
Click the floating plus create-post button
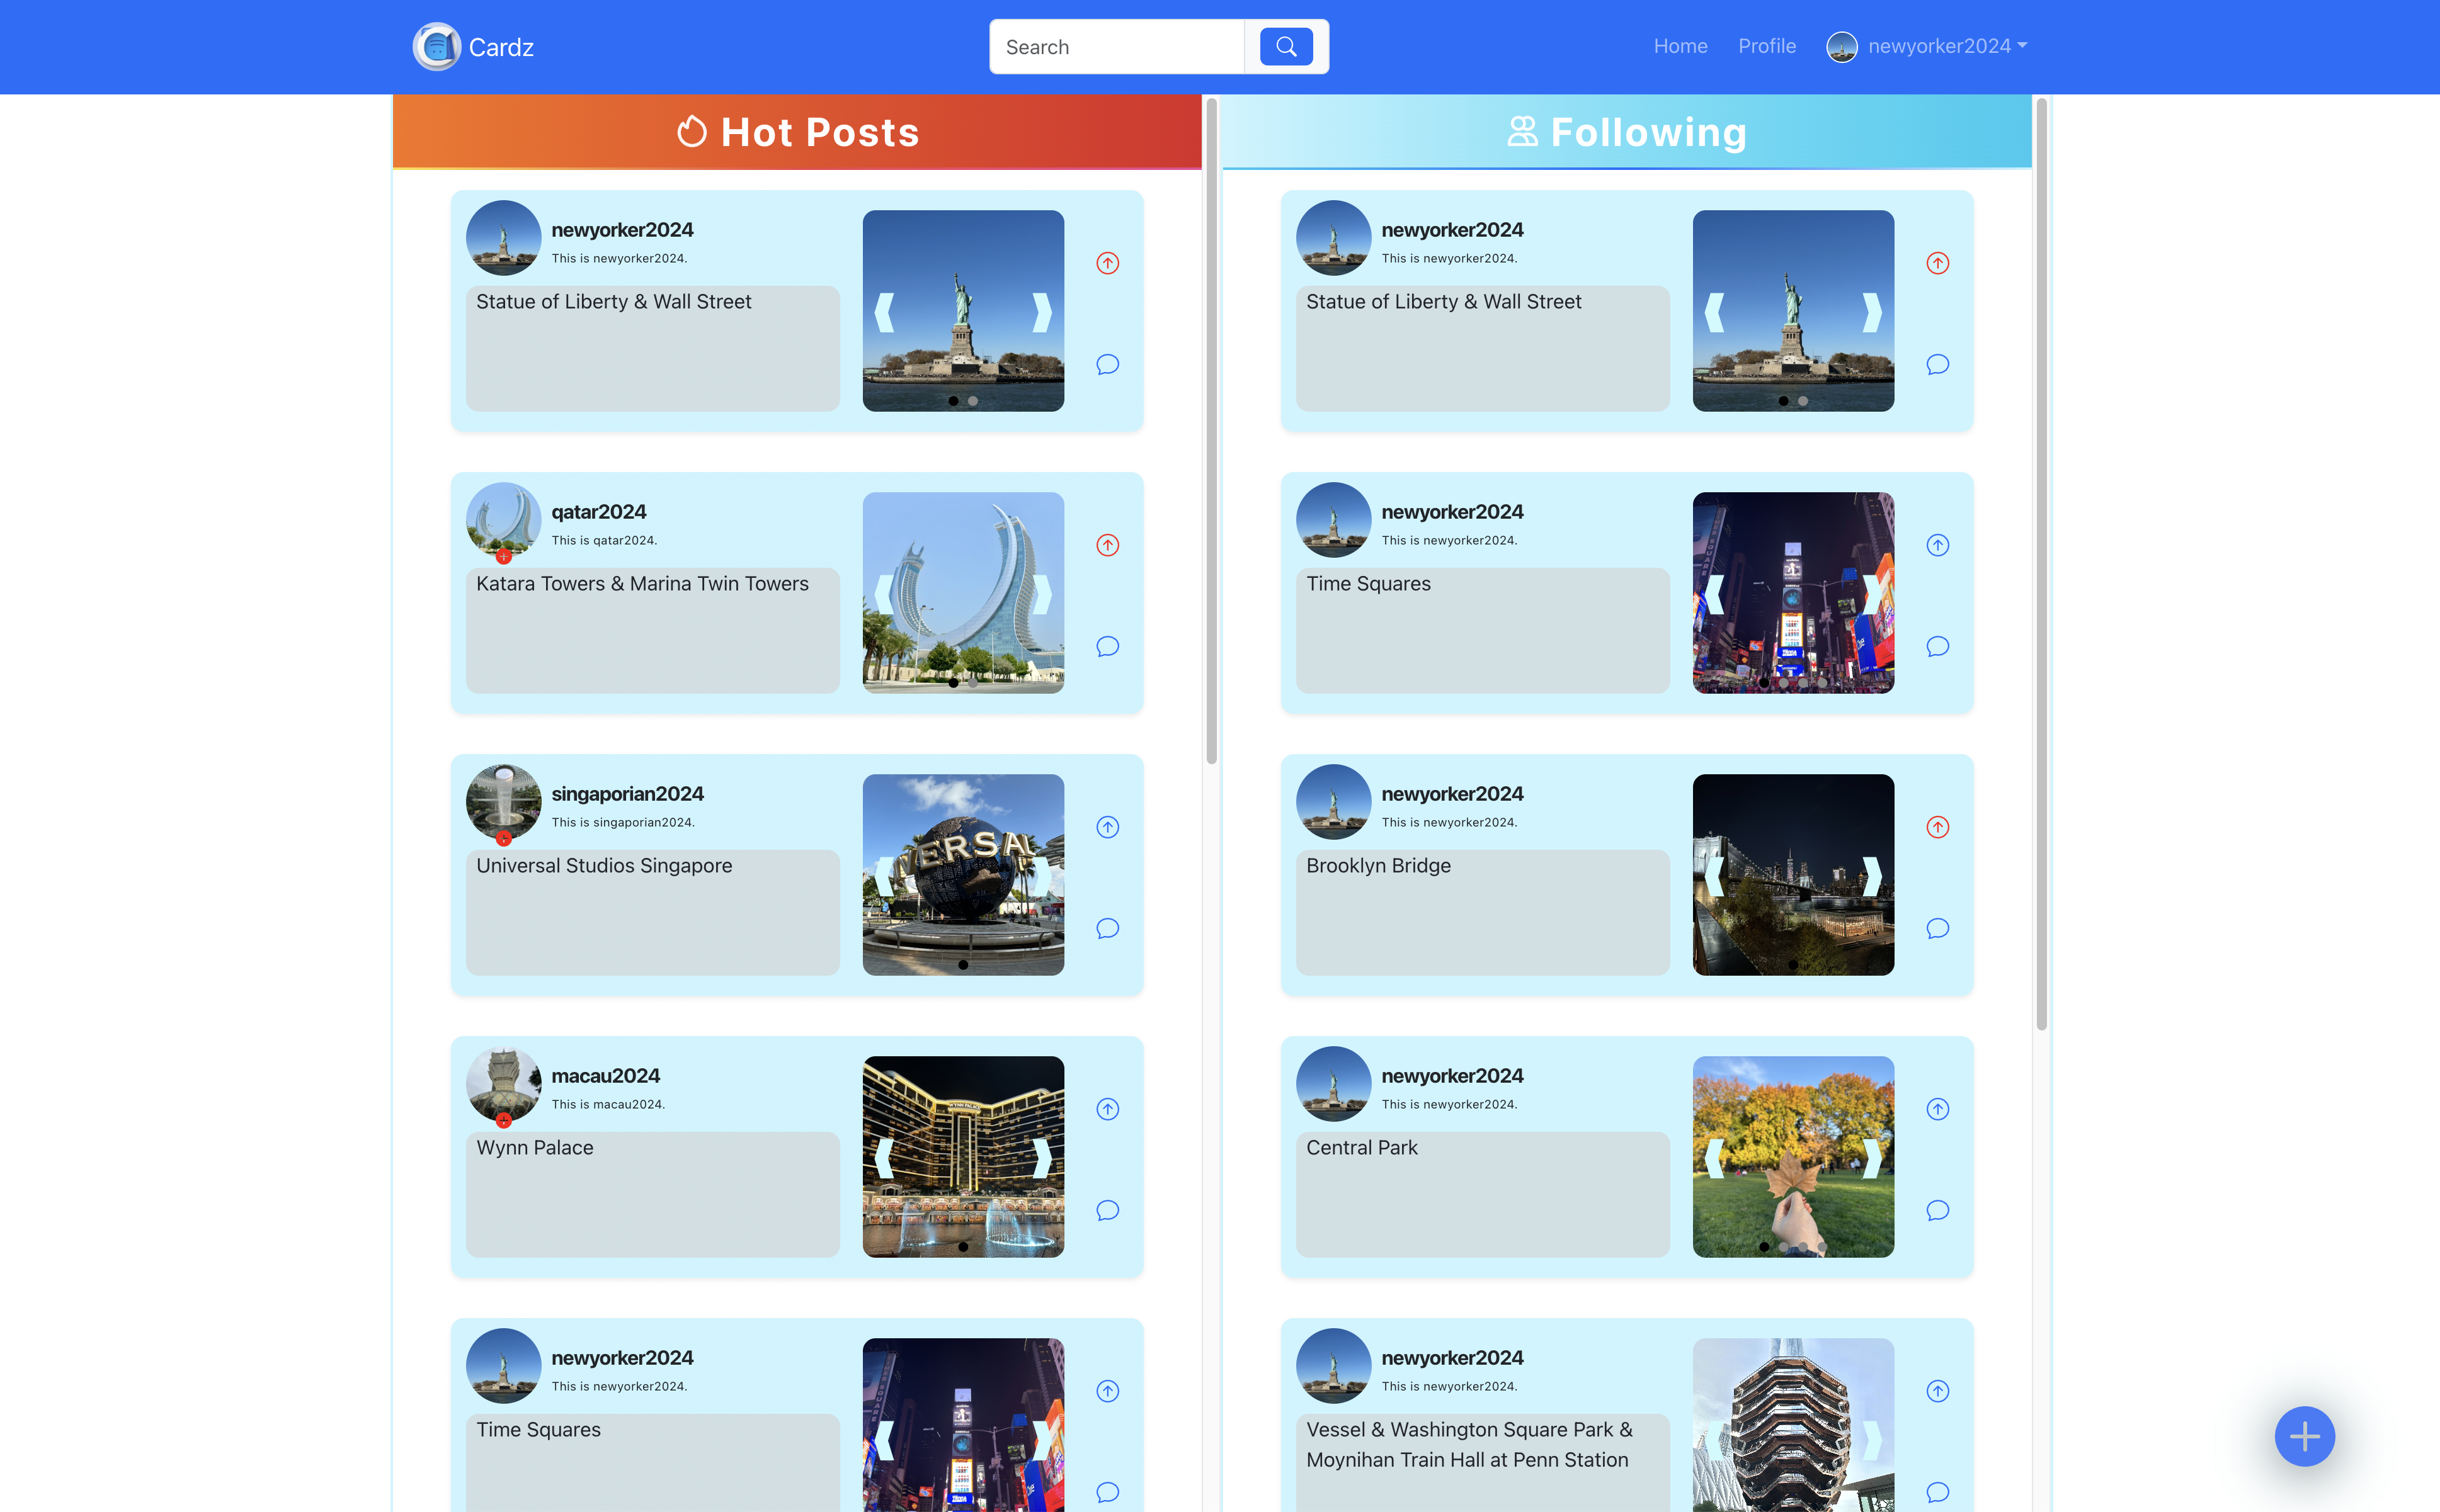point(2304,1436)
